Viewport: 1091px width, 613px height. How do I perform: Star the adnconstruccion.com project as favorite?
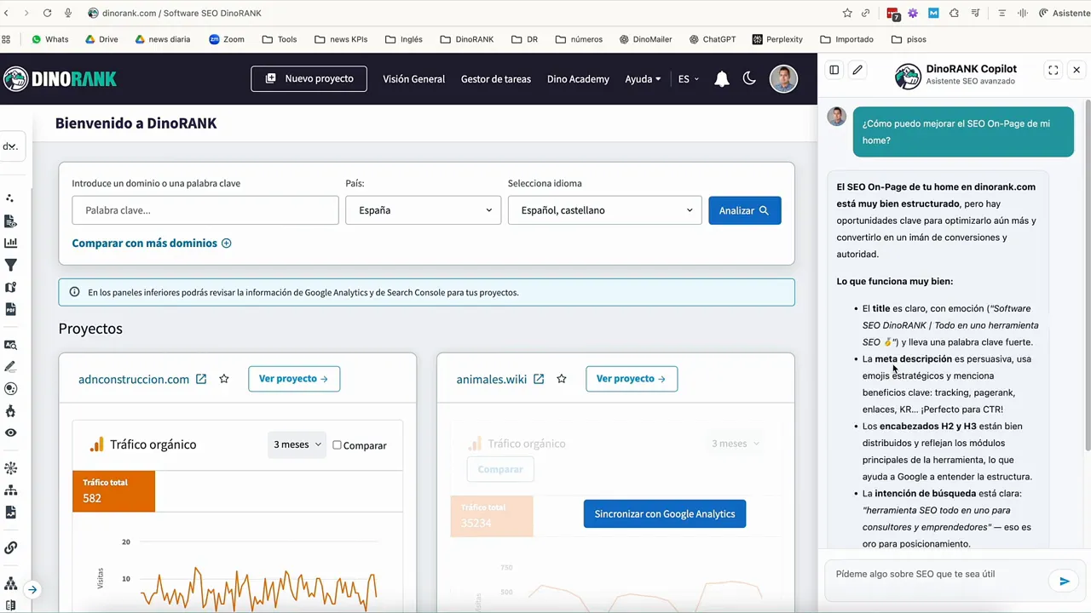point(224,379)
